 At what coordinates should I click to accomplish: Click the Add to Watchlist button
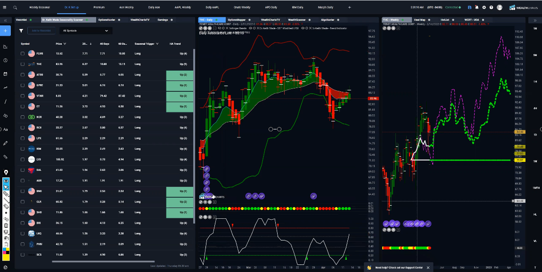(x=41, y=31)
